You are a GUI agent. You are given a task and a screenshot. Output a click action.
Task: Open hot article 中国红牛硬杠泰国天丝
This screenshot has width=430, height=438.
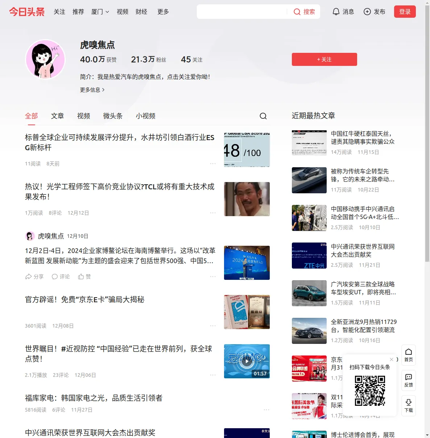coord(363,138)
